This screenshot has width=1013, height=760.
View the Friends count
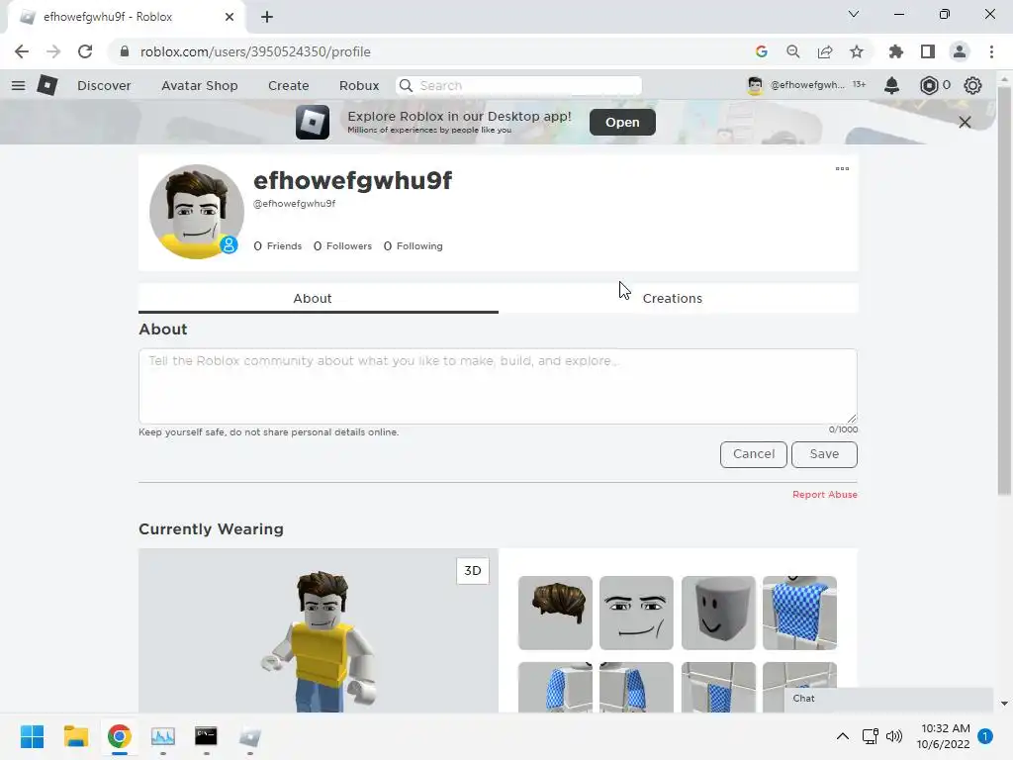[x=277, y=246]
